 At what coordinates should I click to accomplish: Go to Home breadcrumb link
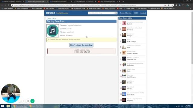[49, 19]
